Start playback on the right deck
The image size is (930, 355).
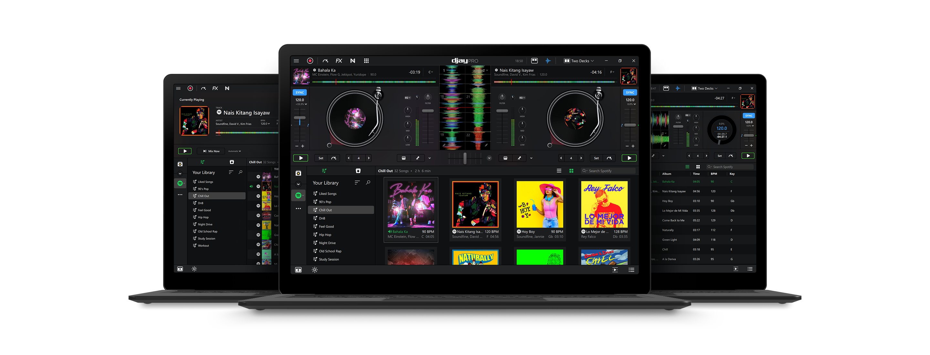pos(629,158)
